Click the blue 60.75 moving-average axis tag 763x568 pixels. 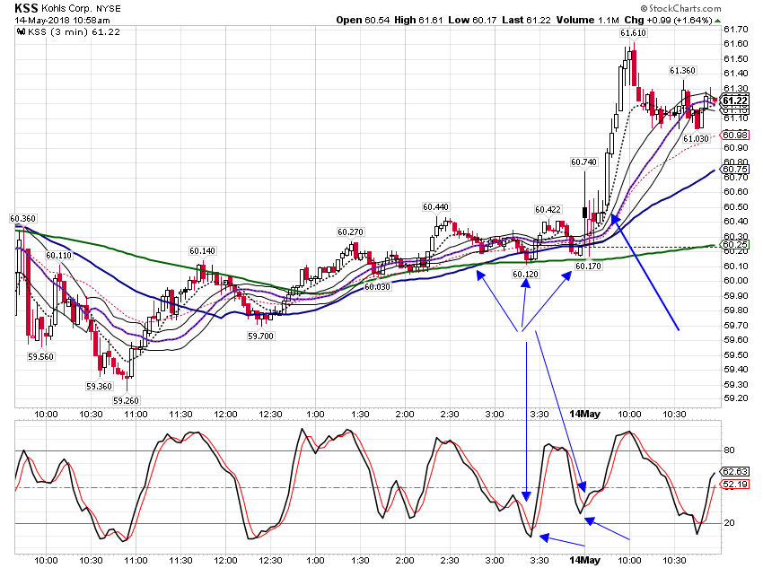[x=735, y=170]
